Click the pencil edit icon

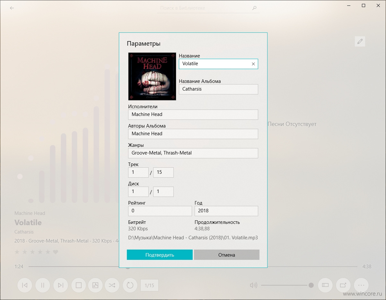[360, 41]
